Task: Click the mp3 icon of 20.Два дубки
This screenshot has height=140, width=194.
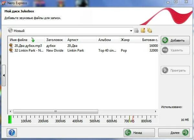Action: point(11,46)
